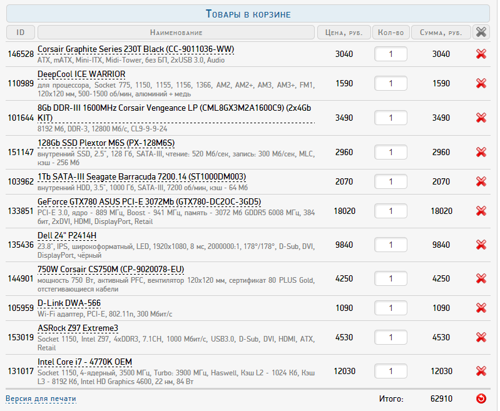The image size is (500, 411).
Task: Click the ID column header
Action: (x=21, y=32)
